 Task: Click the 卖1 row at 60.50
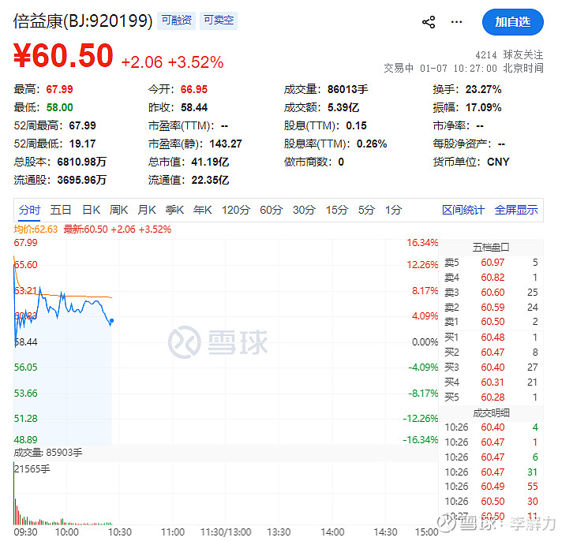point(491,322)
